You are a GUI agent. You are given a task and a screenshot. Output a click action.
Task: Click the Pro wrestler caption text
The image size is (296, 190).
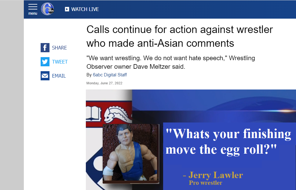tap(205, 183)
